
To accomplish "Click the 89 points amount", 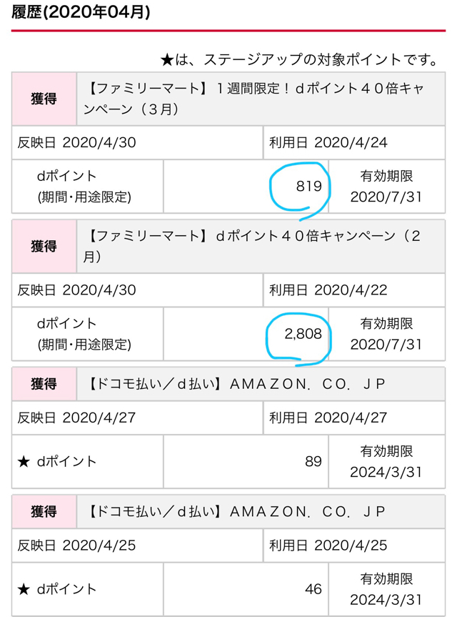I will [x=313, y=462].
